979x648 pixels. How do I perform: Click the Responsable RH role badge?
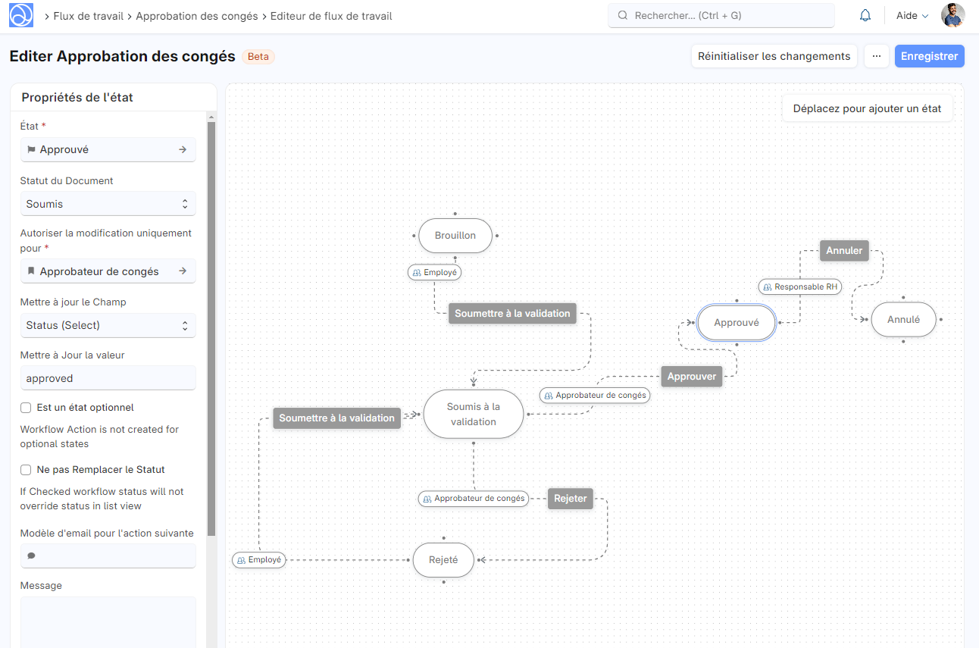[801, 287]
